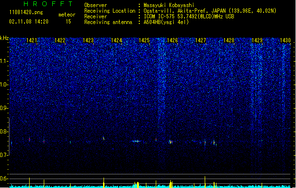Screen dimensions: 296x188
Task: Click the 1422 time marker
Action: (60, 40)
